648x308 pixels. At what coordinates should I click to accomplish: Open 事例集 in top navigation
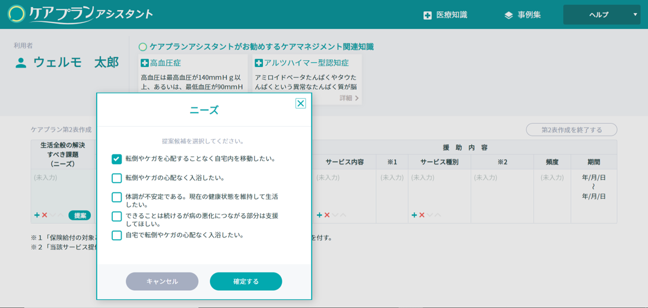pyautogui.click(x=529, y=15)
